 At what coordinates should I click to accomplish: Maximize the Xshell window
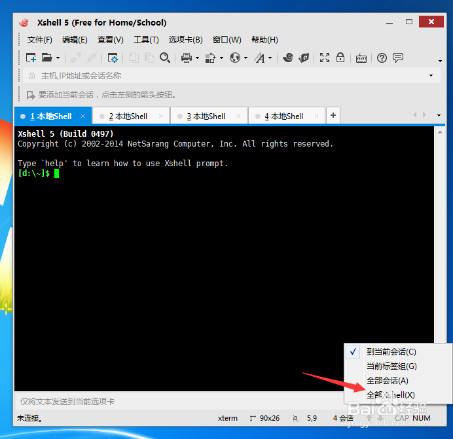coord(409,22)
